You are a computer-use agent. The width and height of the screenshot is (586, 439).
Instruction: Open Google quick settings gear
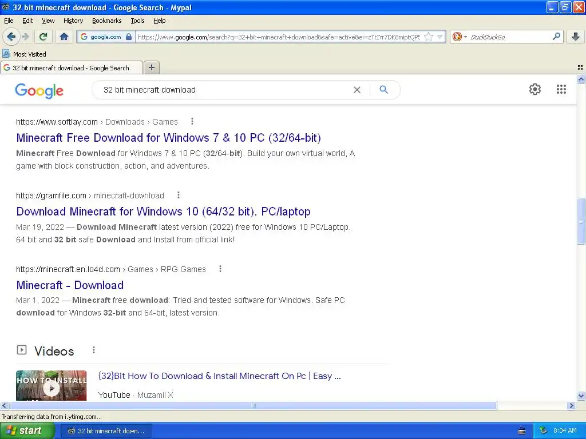(535, 89)
